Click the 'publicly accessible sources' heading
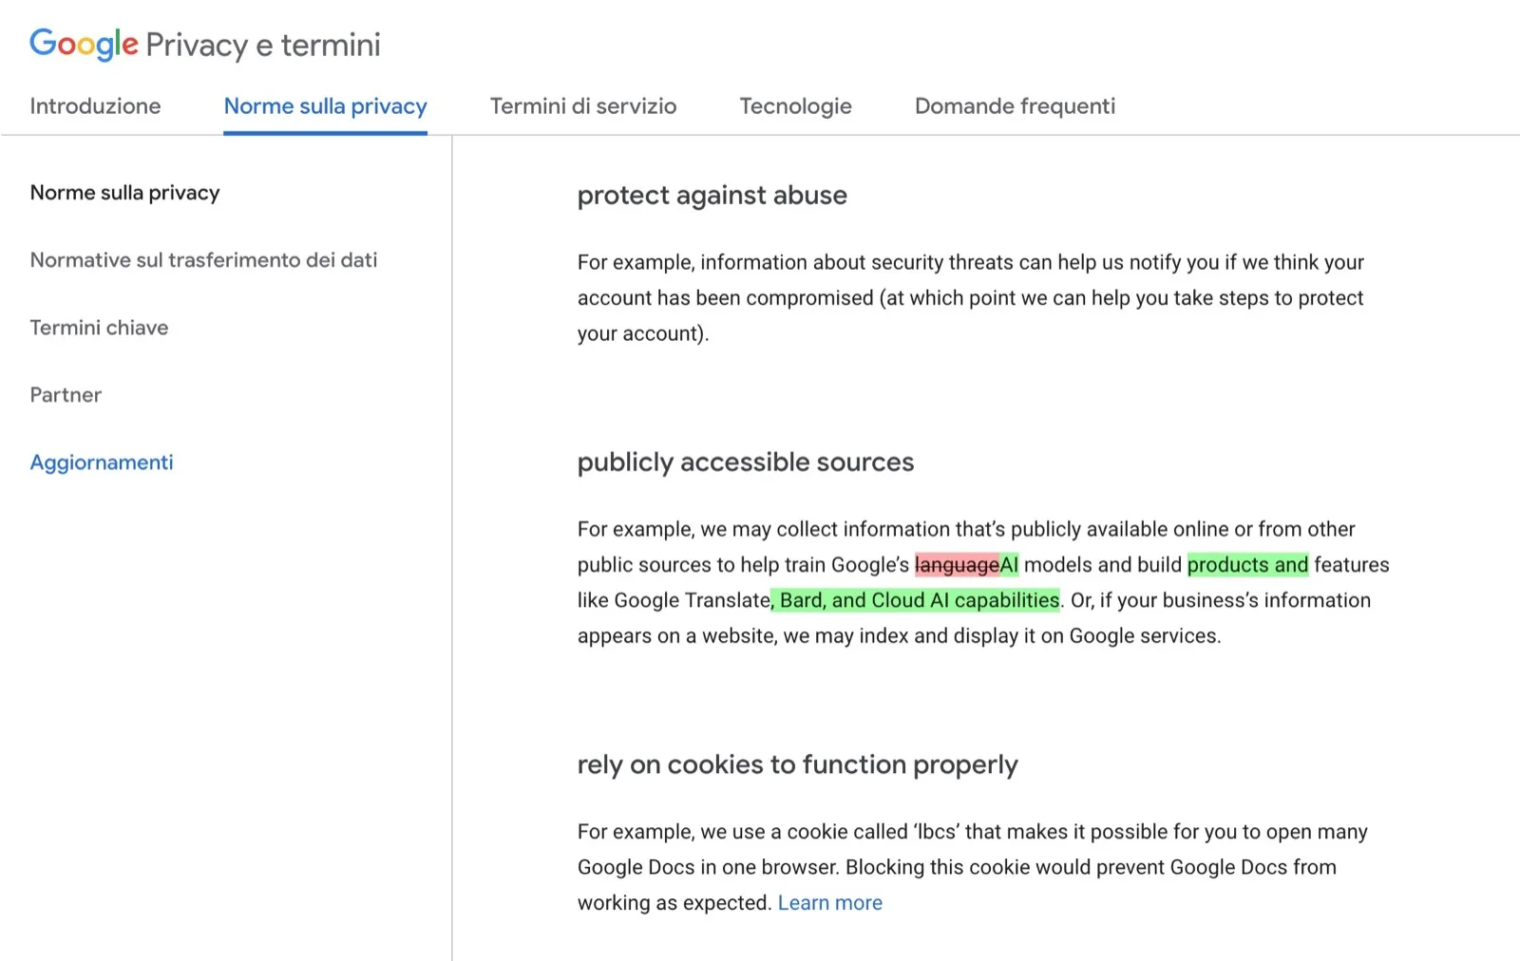Screen dimensions: 1520x961 tap(745, 462)
